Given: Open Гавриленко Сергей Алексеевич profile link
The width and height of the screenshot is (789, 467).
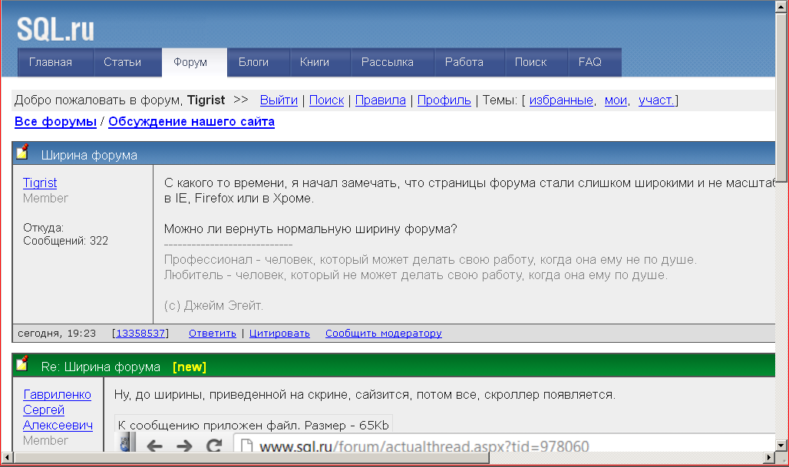Looking at the screenshot, I should point(58,409).
